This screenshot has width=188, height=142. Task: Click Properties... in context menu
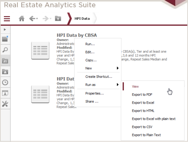(x=95, y=93)
